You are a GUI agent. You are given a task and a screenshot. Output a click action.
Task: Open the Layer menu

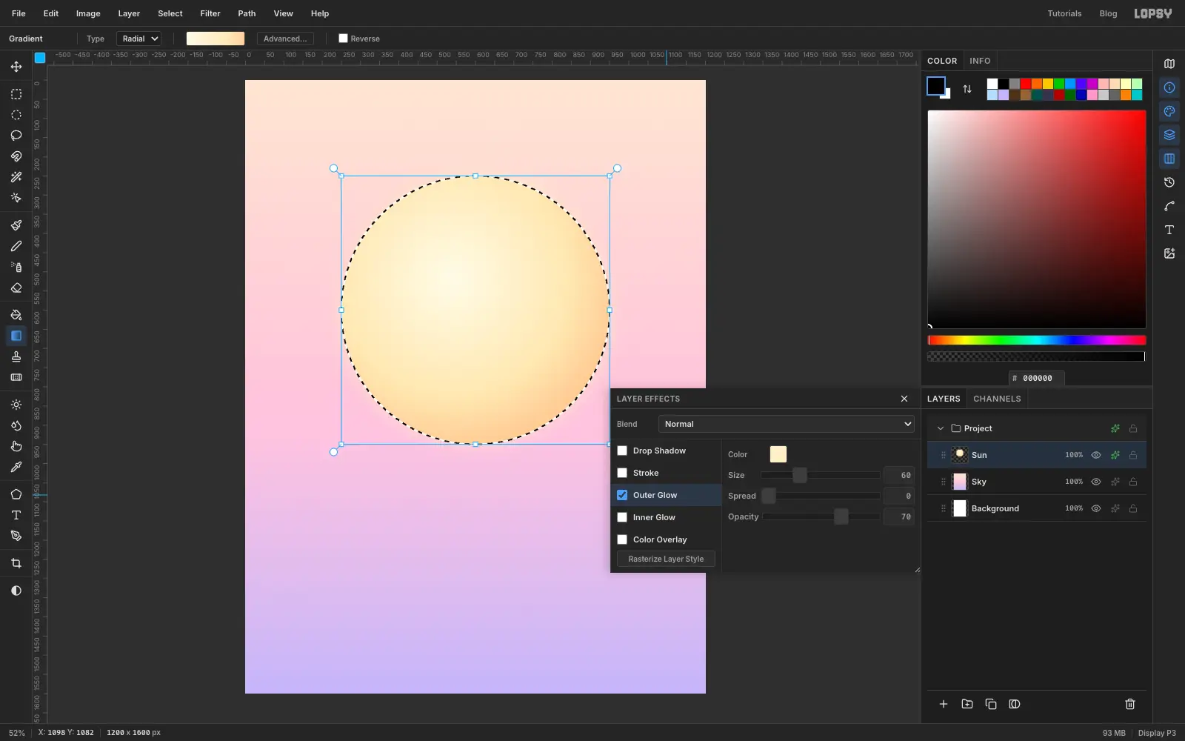point(129,13)
